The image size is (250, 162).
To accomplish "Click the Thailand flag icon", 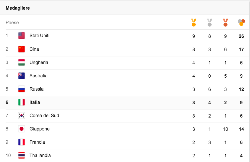I will tap(22, 155).
